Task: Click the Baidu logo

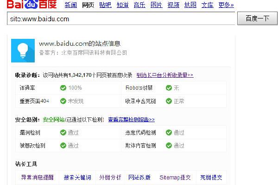Action: 32,4
